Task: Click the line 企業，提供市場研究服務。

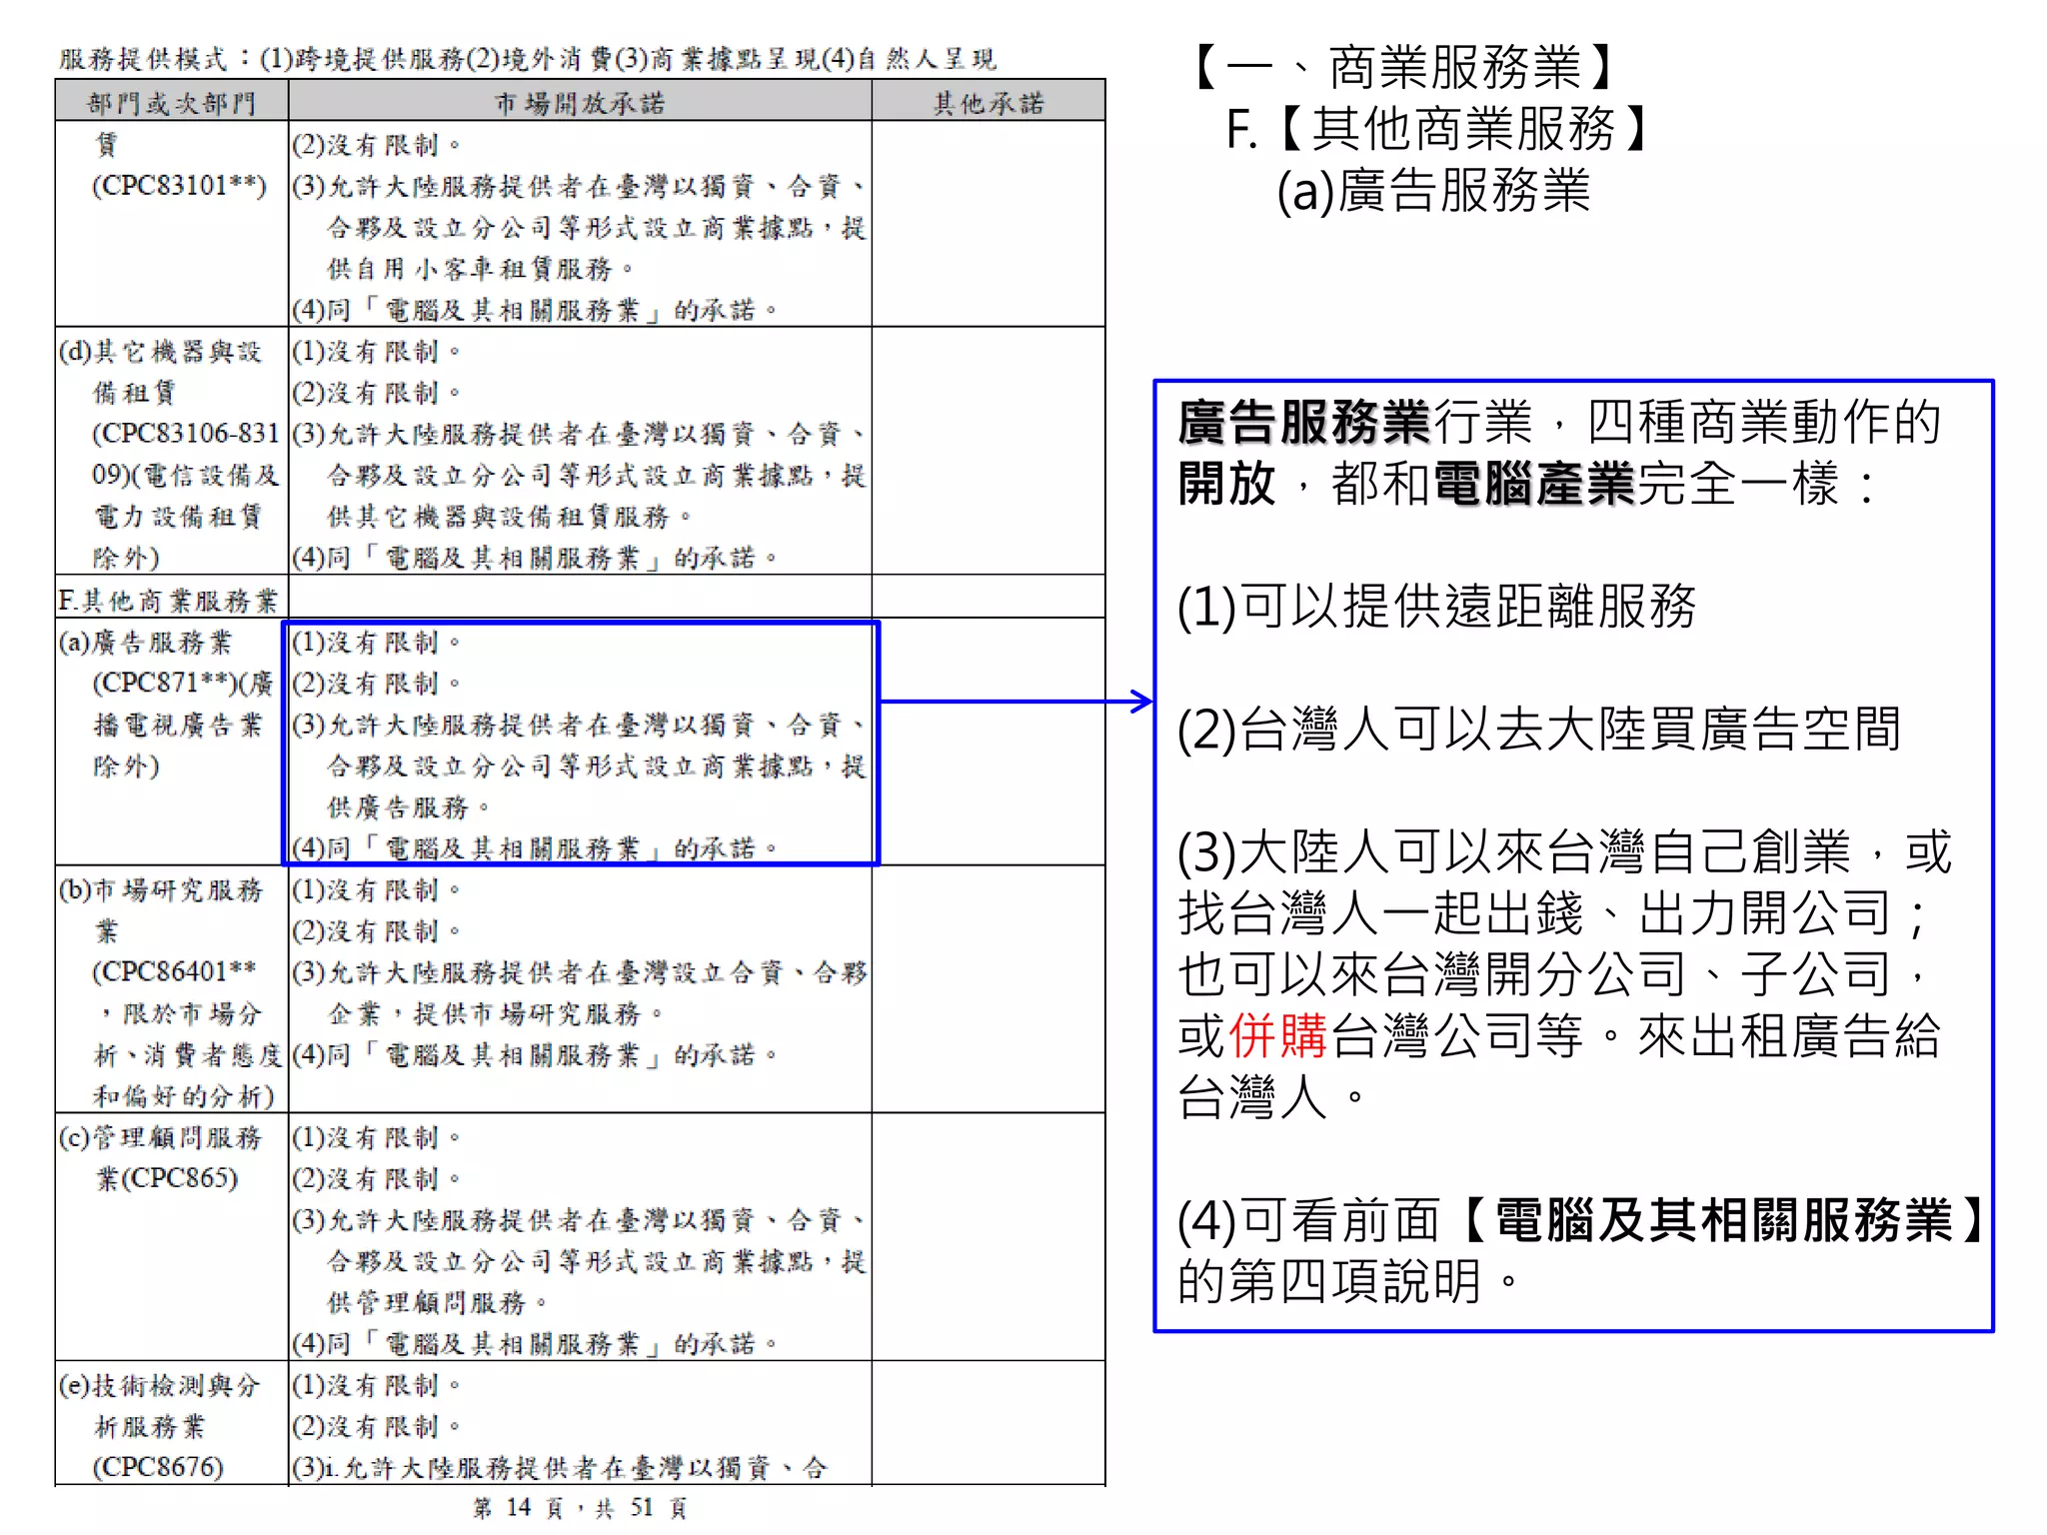Action: point(495,1013)
